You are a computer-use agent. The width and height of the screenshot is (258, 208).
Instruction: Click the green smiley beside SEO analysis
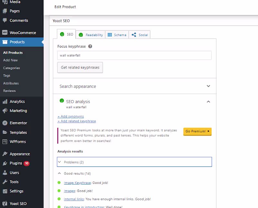[x=62, y=100]
